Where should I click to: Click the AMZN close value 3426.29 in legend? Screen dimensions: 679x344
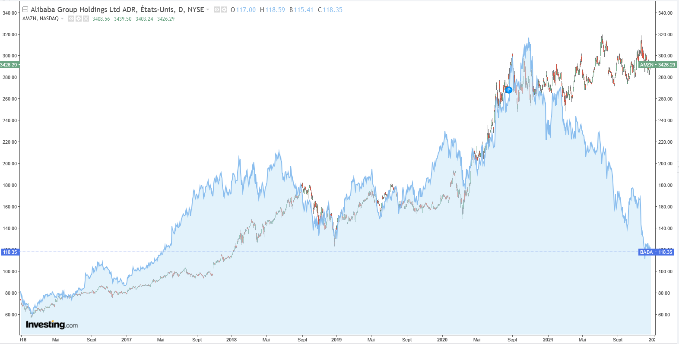pyautogui.click(x=166, y=19)
